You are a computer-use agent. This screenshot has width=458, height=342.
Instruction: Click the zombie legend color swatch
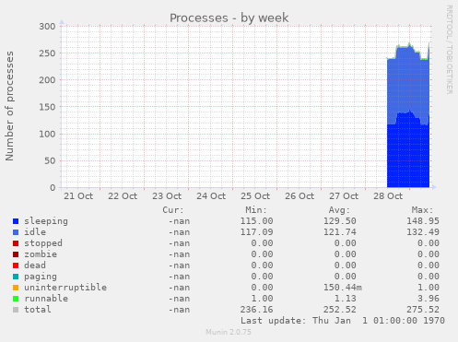[16, 254]
